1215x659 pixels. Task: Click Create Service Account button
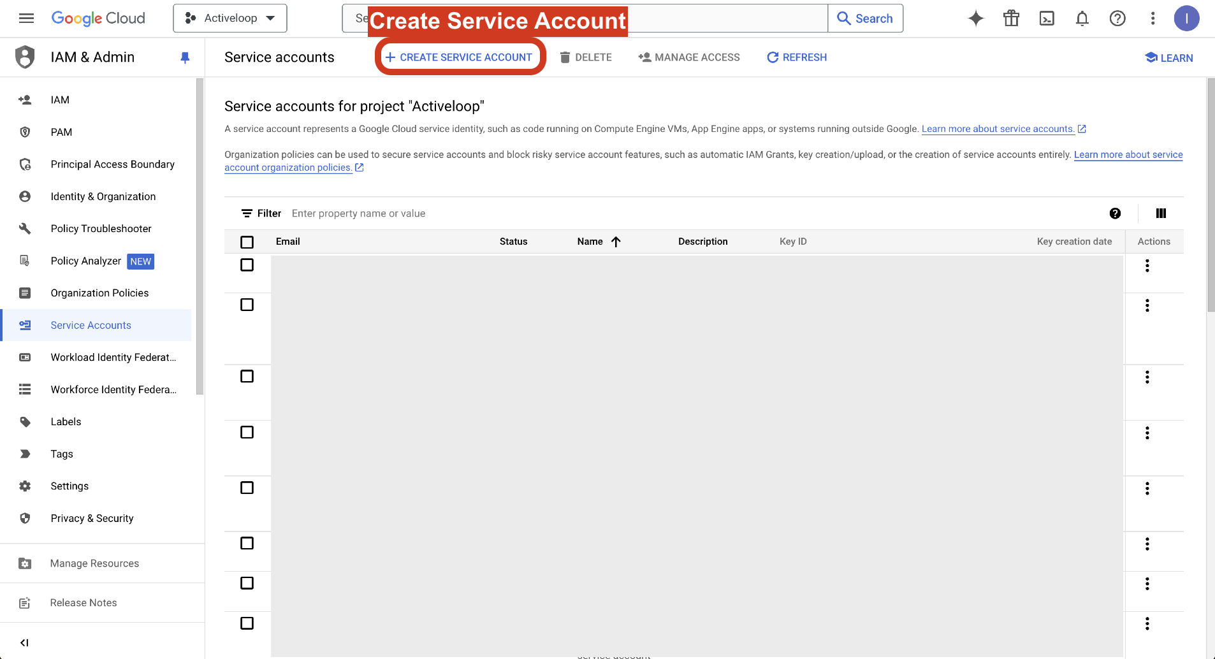[x=459, y=57]
